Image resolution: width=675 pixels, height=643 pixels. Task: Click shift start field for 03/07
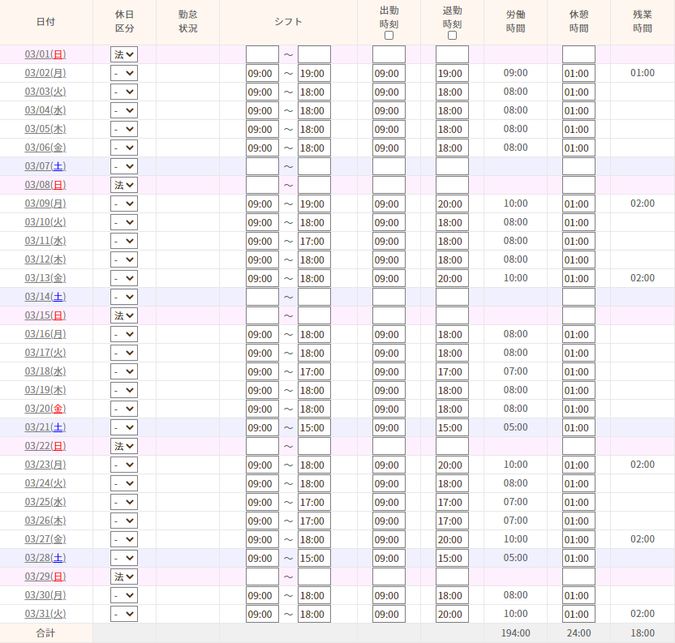262,166
